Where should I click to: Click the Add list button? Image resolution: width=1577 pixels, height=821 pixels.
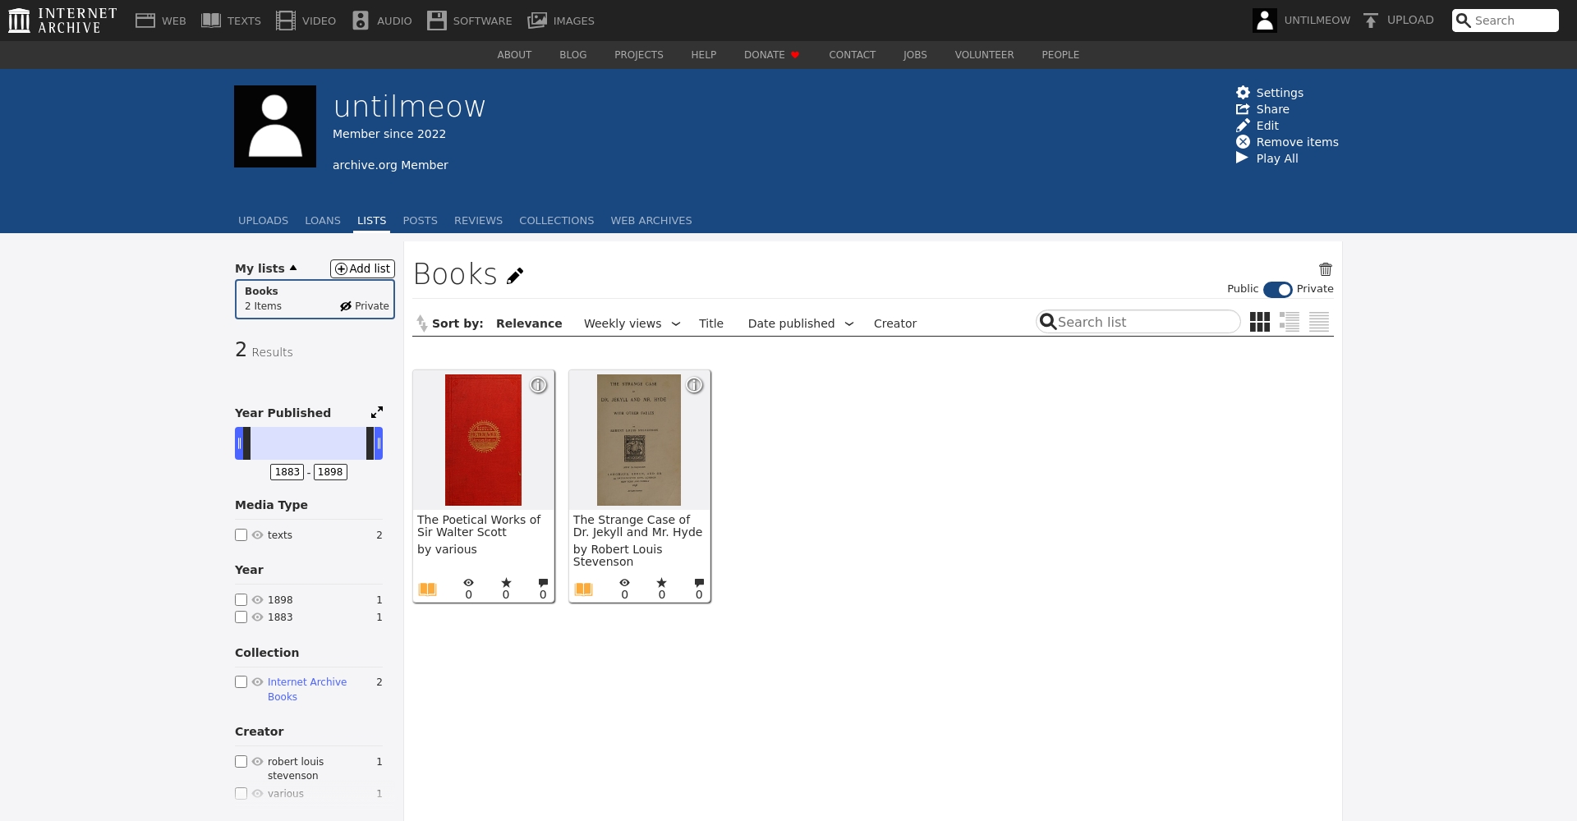(x=362, y=268)
